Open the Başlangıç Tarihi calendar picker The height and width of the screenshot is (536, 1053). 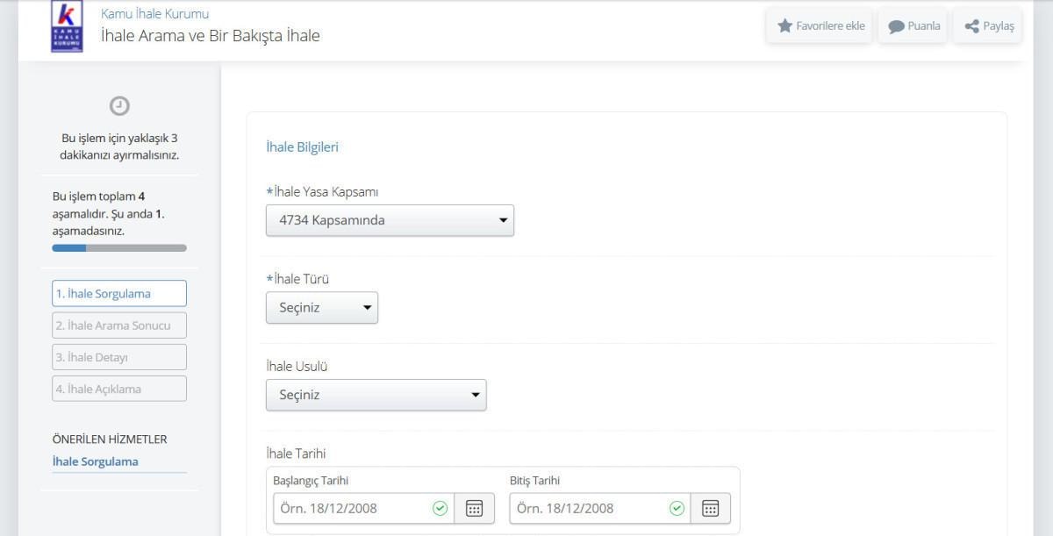[x=474, y=509]
